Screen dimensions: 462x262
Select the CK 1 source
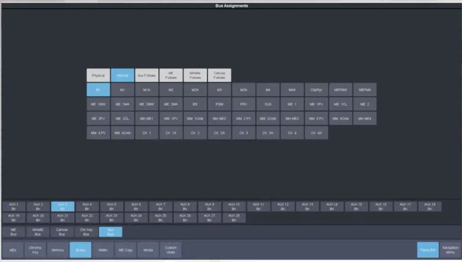(x=146, y=133)
